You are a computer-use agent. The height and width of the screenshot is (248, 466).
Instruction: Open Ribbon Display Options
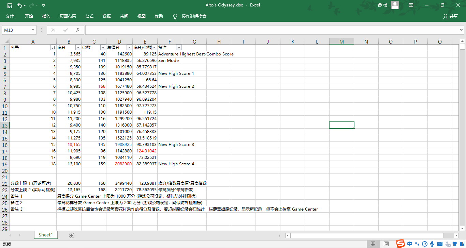coord(411,5)
